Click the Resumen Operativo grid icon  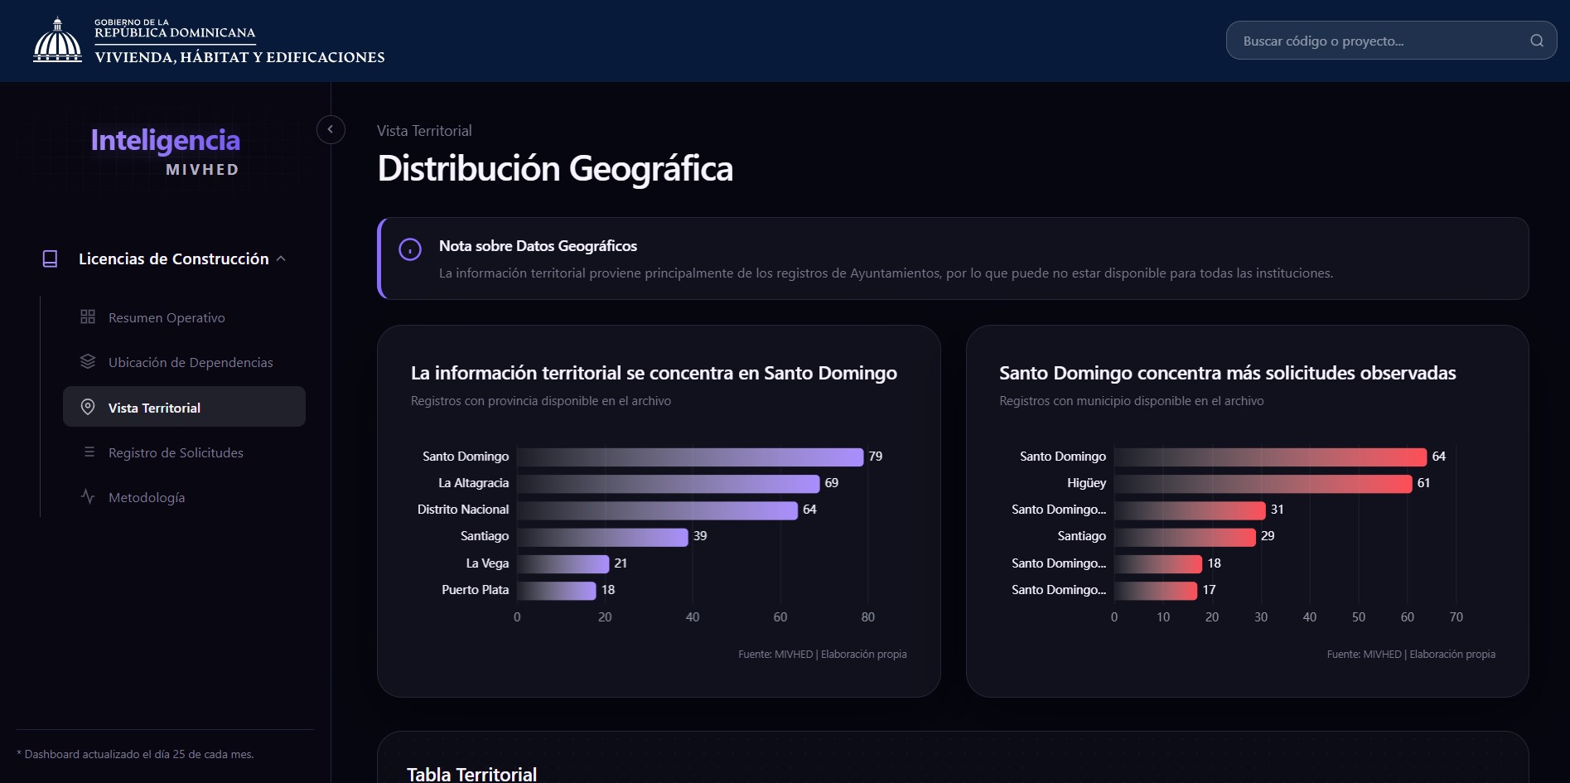pyautogui.click(x=88, y=317)
